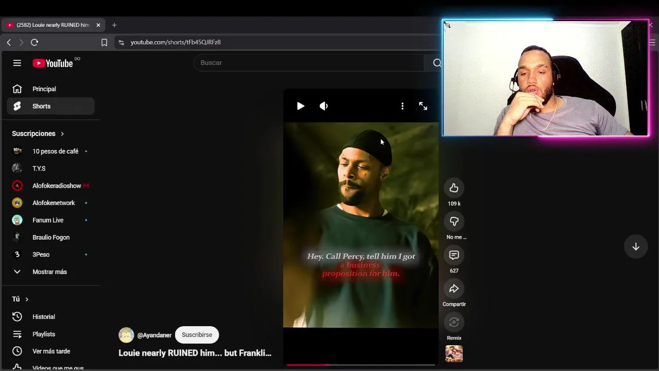Click the Short title Louie nearly RUINED
The height and width of the screenshot is (371, 659).
[195, 353]
